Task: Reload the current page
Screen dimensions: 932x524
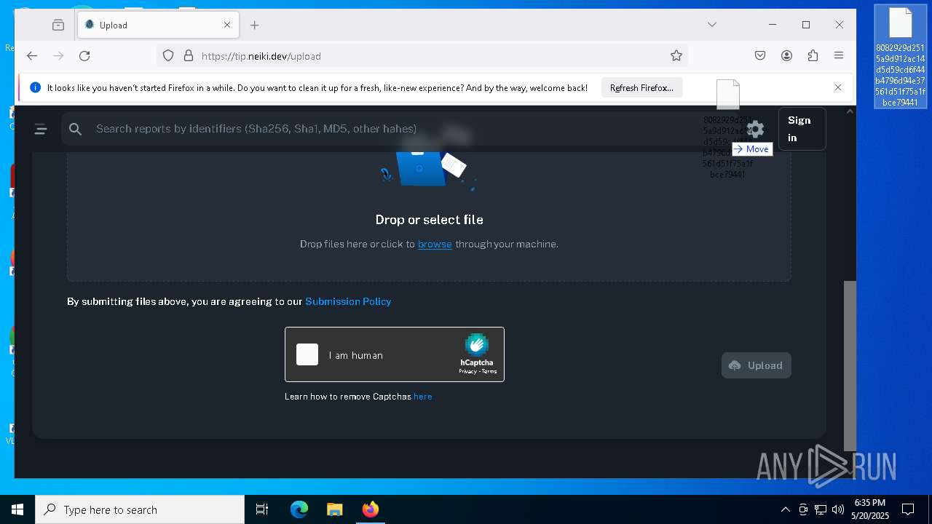Action: click(84, 56)
